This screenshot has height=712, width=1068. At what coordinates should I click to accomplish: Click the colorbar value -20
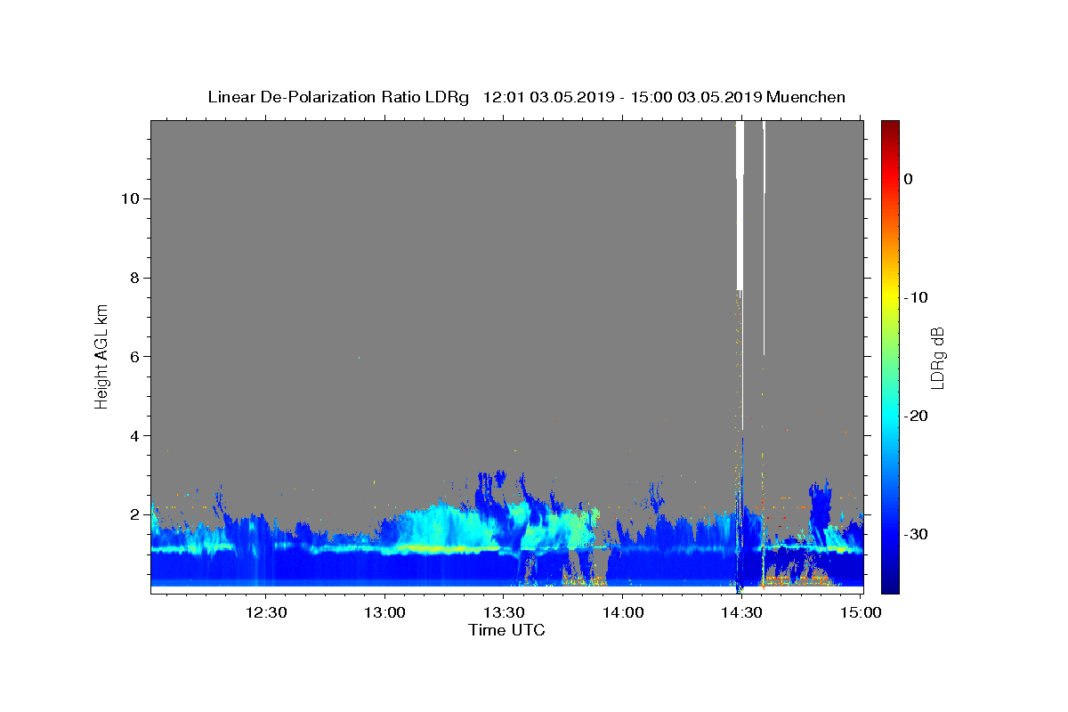point(917,416)
